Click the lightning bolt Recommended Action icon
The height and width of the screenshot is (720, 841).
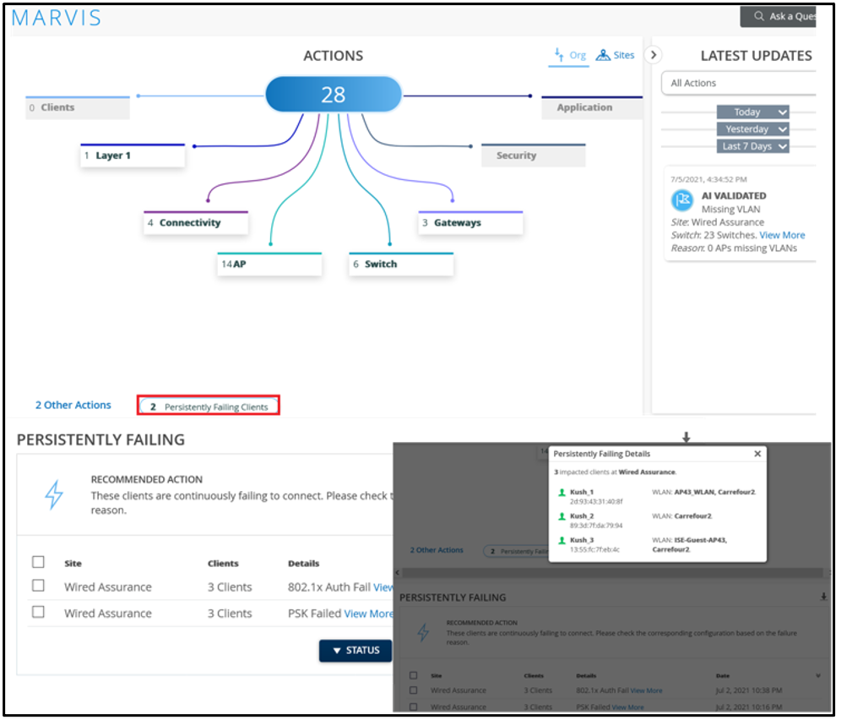54,496
